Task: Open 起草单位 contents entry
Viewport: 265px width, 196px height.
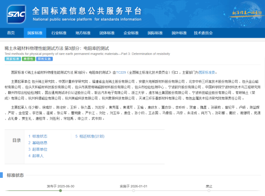Action: pos(38,149)
